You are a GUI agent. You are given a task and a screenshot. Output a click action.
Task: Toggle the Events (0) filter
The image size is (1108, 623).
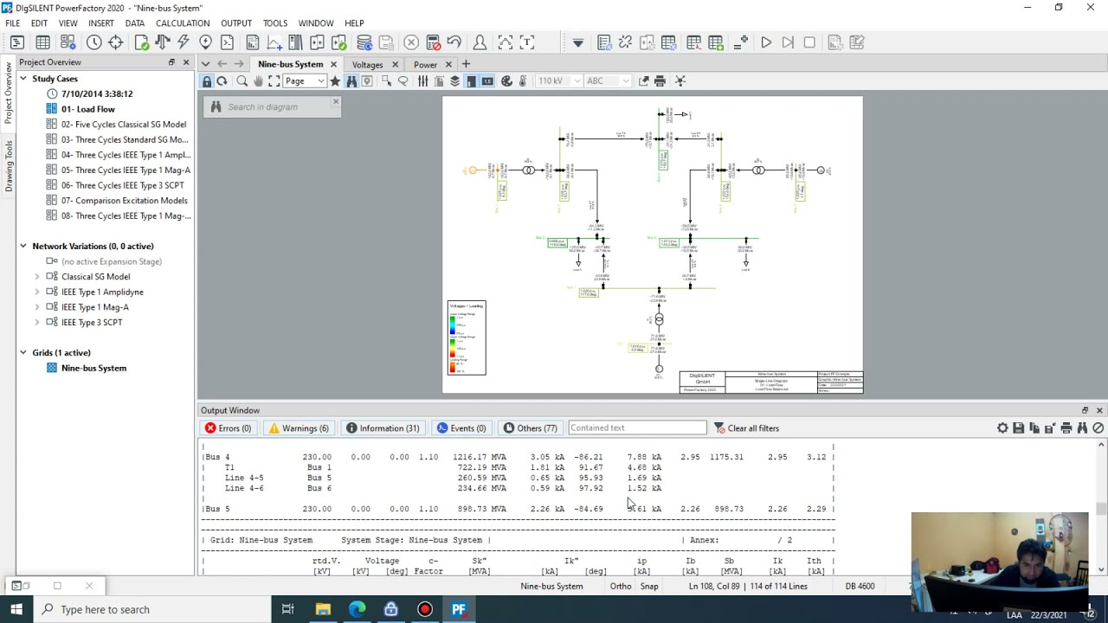pyautogui.click(x=461, y=428)
